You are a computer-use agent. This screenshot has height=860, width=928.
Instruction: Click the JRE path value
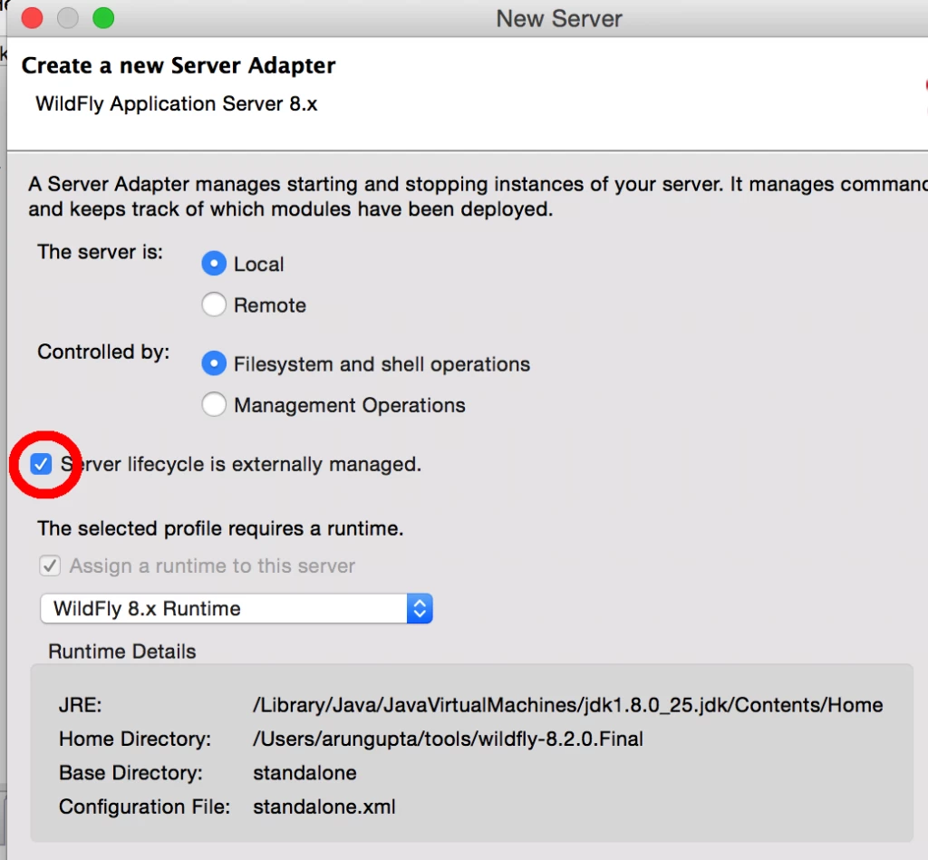[x=567, y=705]
